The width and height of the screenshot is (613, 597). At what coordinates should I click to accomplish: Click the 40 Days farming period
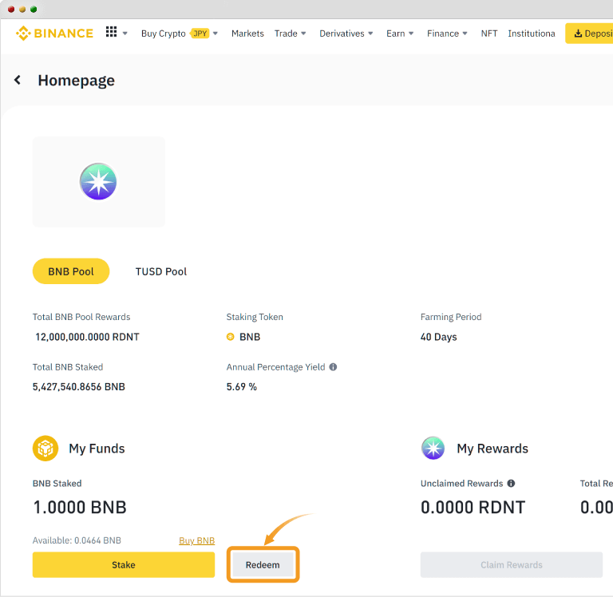[x=439, y=337]
